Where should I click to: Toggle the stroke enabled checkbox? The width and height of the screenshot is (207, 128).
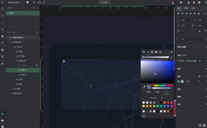(x=179, y=81)
